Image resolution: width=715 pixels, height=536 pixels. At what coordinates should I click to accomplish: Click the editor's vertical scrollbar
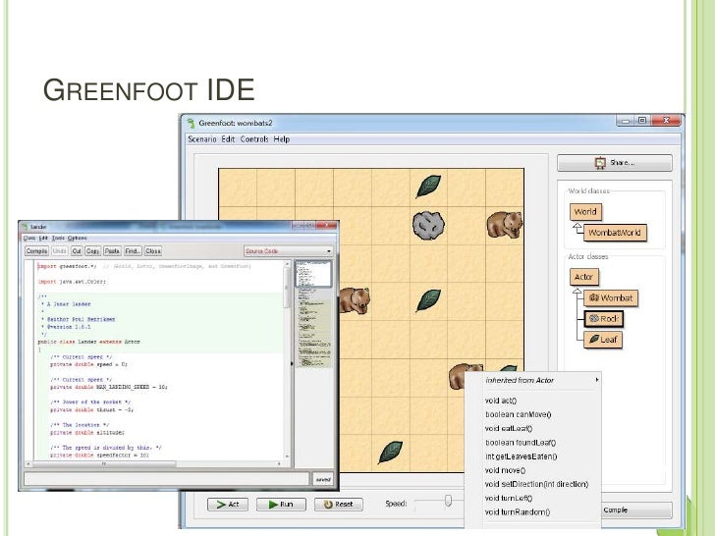[287, 360]
